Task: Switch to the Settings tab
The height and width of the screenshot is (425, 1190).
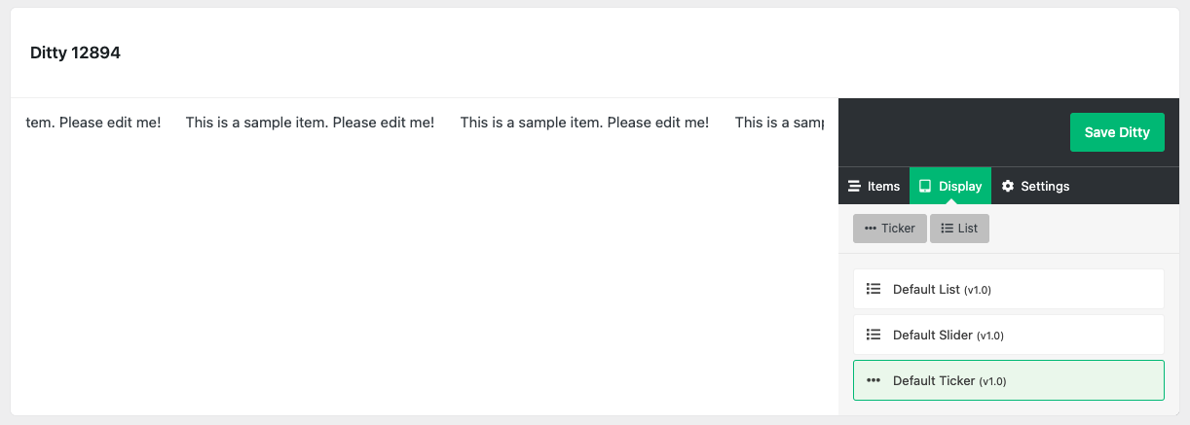Action: click(x=1035, y=186)
